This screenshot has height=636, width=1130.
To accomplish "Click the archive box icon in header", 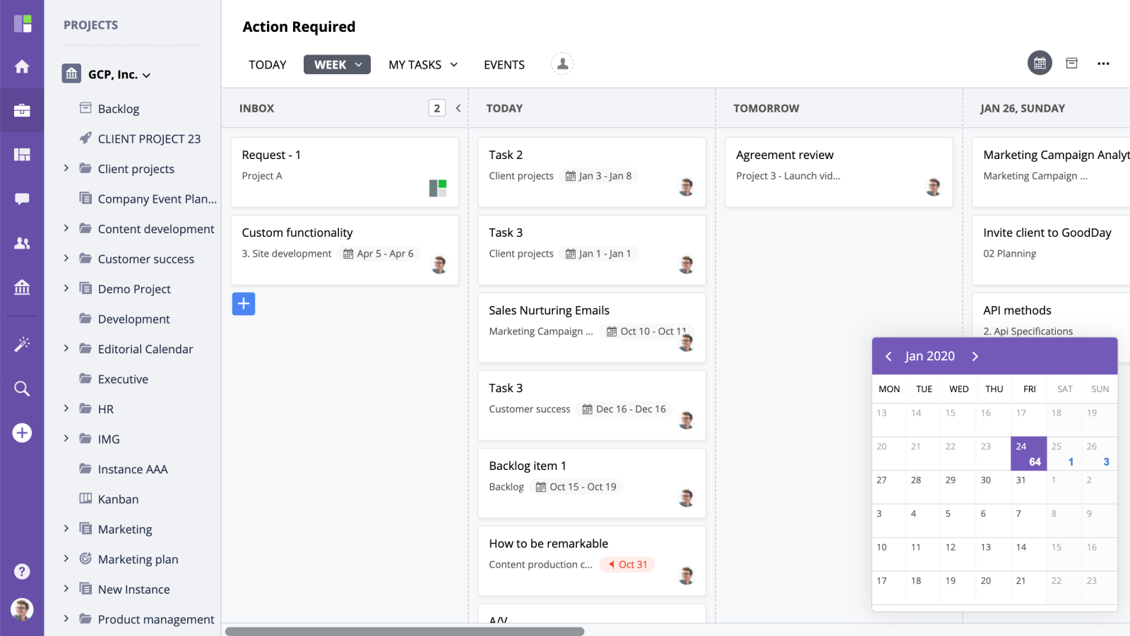I will click(x=1071, y=63).
